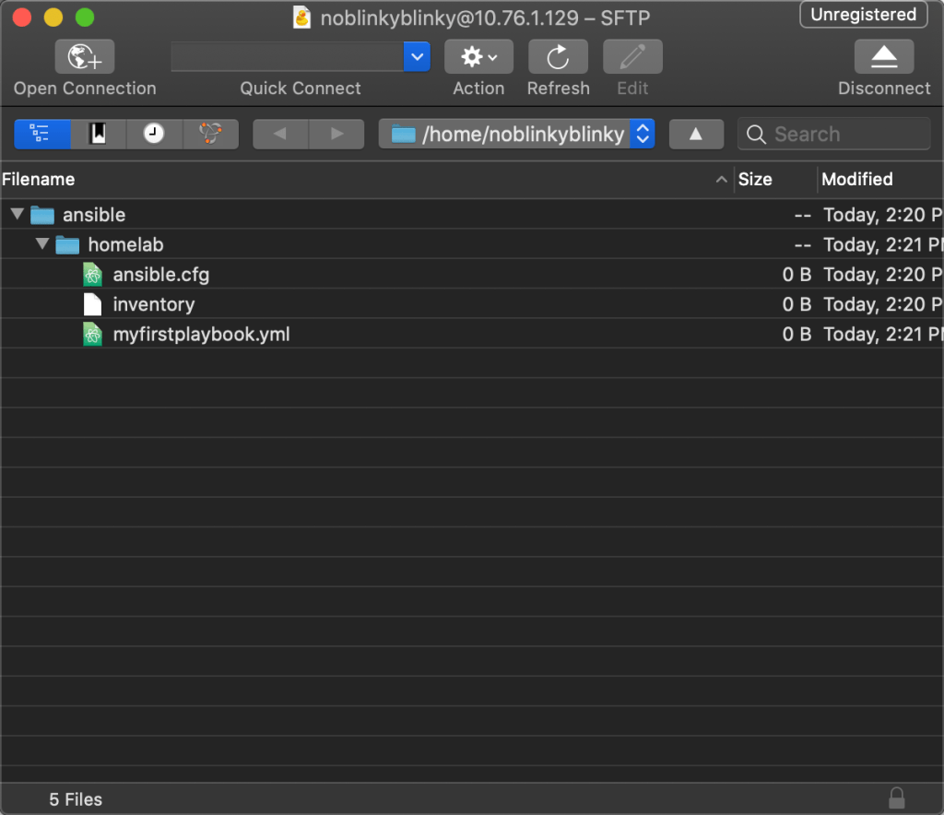Image resolution: width=944 pixels, height=815 pixels.
Task: Sort by the Filename column header
Action: tap(360, 180)
